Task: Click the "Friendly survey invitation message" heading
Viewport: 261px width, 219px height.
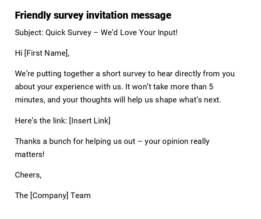Action: point(93,15)
